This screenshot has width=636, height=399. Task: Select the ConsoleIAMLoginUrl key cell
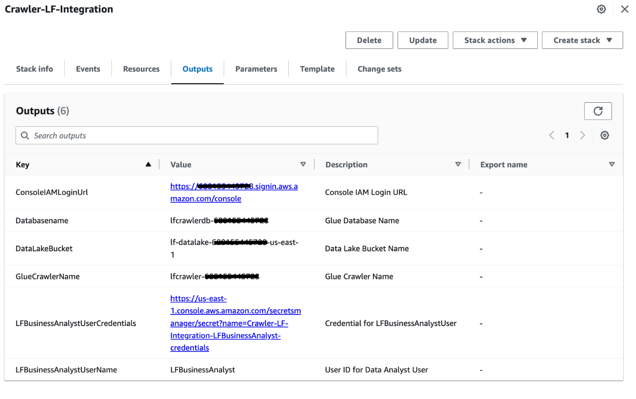point(52,192)
